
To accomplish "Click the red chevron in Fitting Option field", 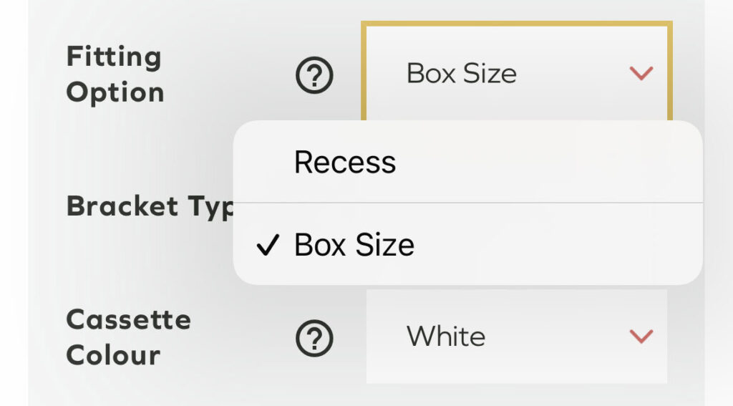I will coord(641,73).
